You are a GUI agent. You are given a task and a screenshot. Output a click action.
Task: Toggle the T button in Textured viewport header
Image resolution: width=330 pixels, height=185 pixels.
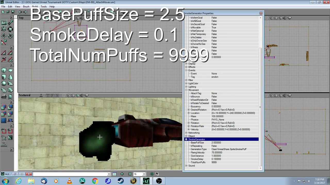pos(48,95)
